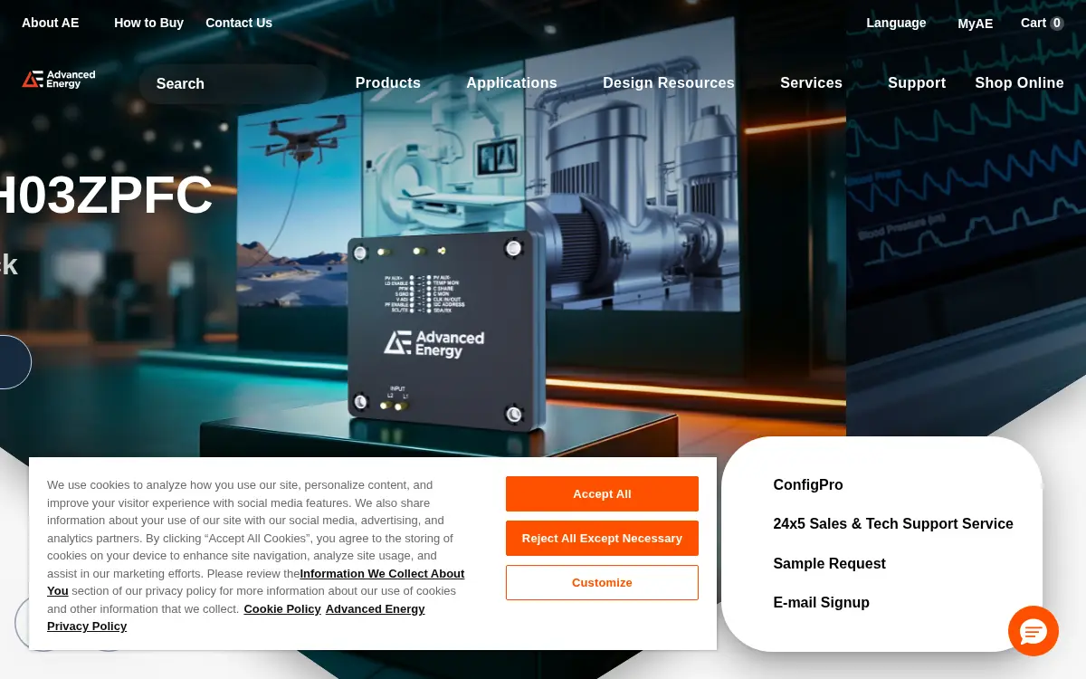Image resolution: width=1086 pixels, height=679 pixels.
Task: Open the Support menu
Action: (917, 83)
